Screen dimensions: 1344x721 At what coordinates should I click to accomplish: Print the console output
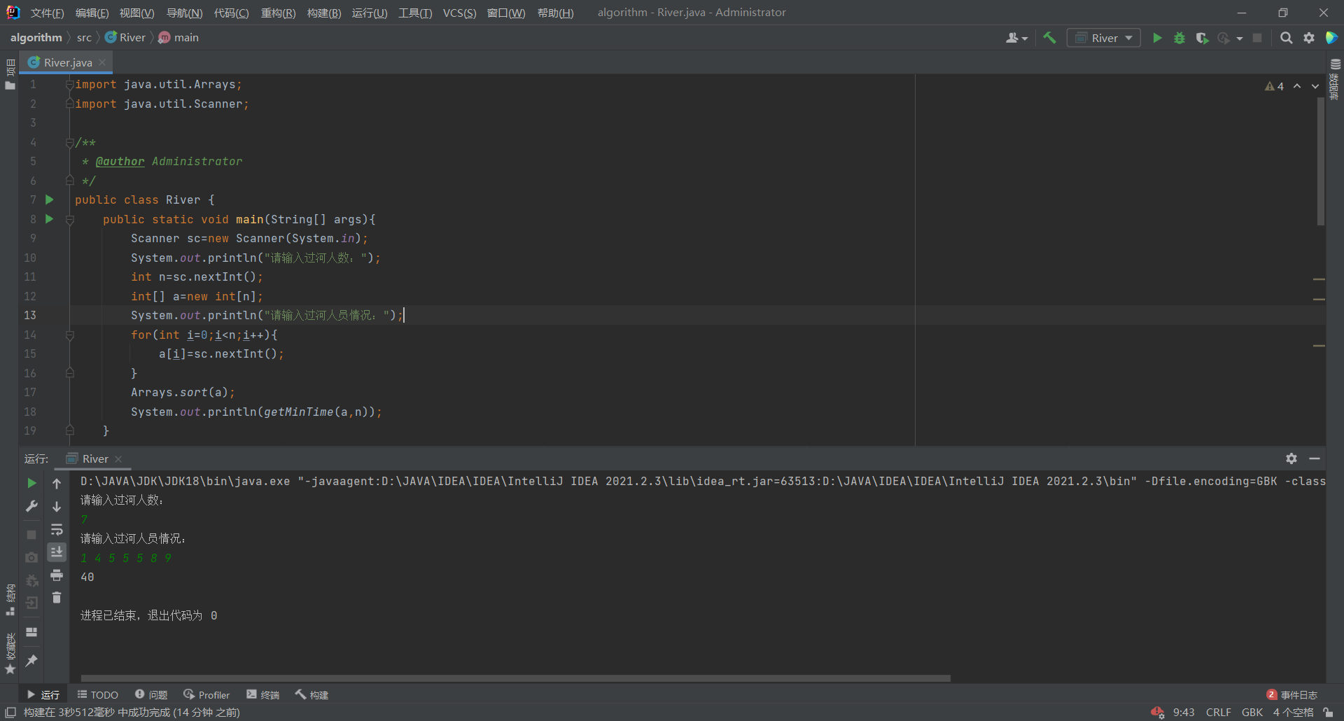(x=57, y=575)
